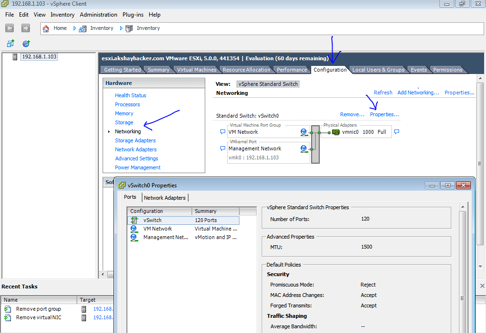
Task: Click the vSphere Standard Switch view selector
Action: [x=267, y=84]
